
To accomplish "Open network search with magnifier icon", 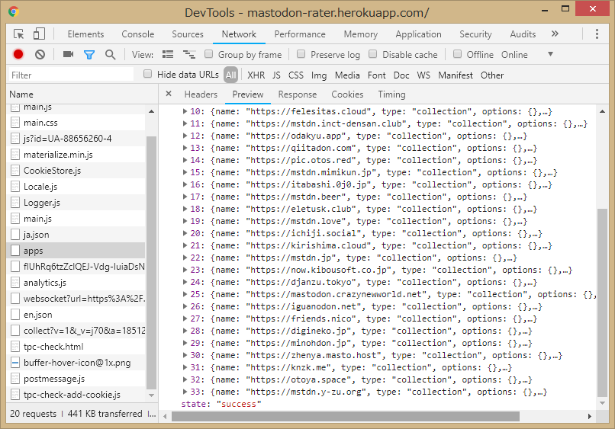I will click(x=111, y=54).
